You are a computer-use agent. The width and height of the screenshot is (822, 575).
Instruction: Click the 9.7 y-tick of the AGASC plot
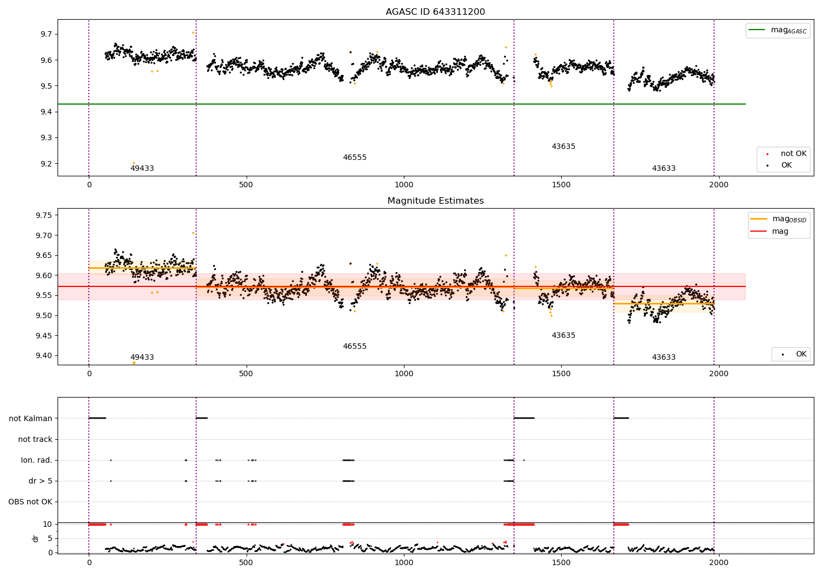click(x=45, y=34)
